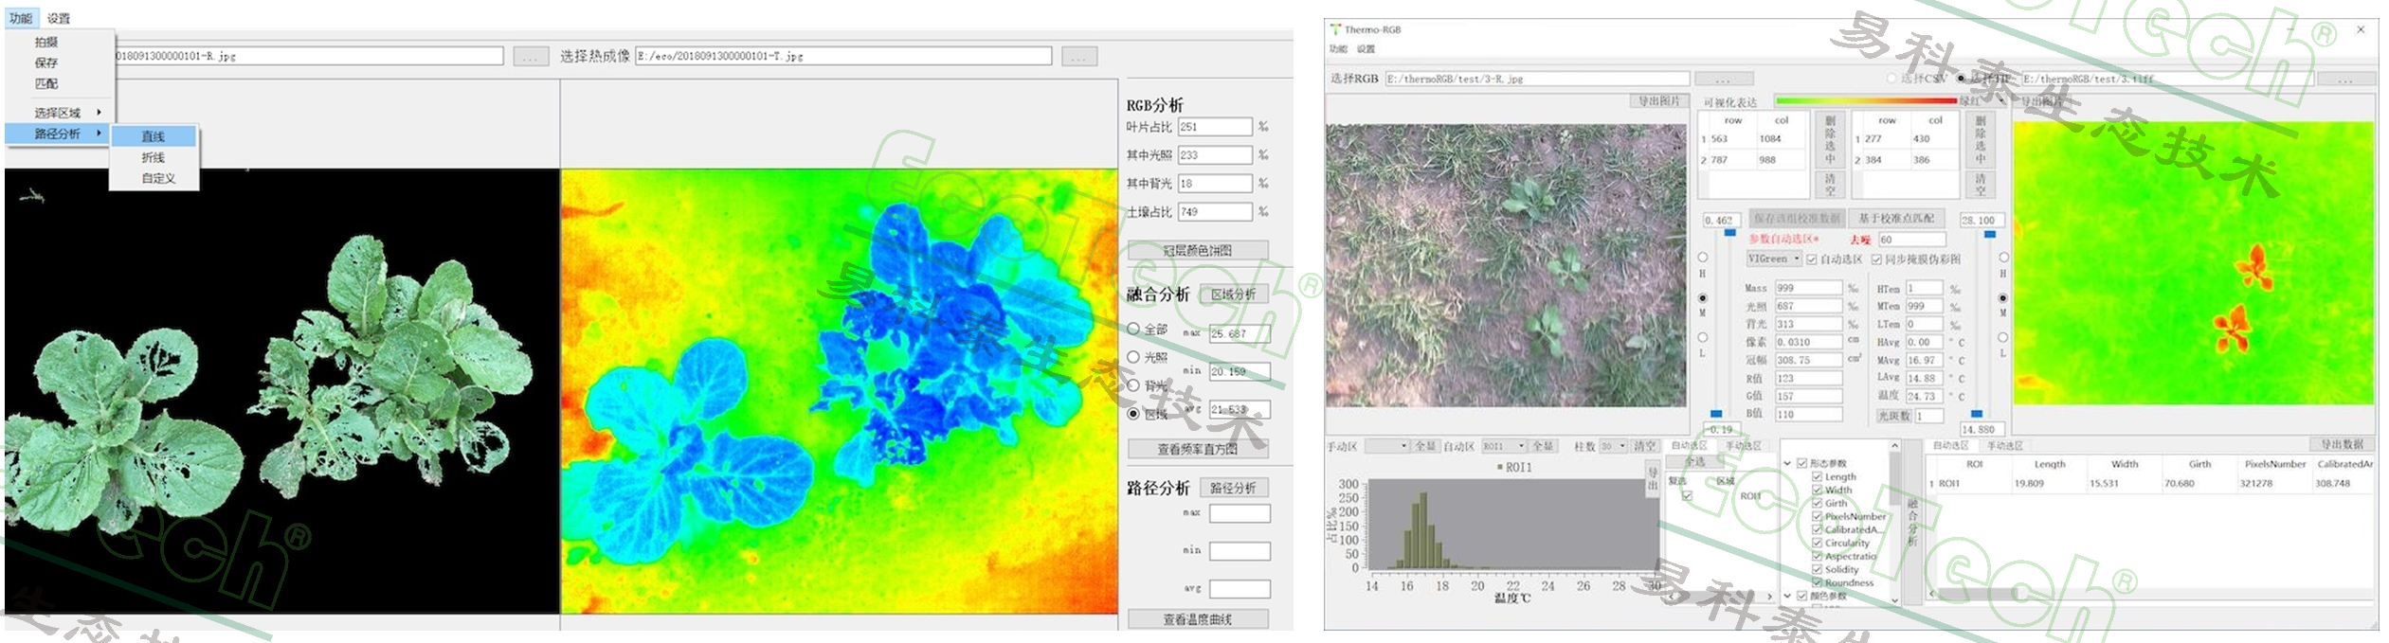Viewport: 2389px width, 643px height.
Task: Select 保存 in the 功能 menu
Action: [46, 63]
